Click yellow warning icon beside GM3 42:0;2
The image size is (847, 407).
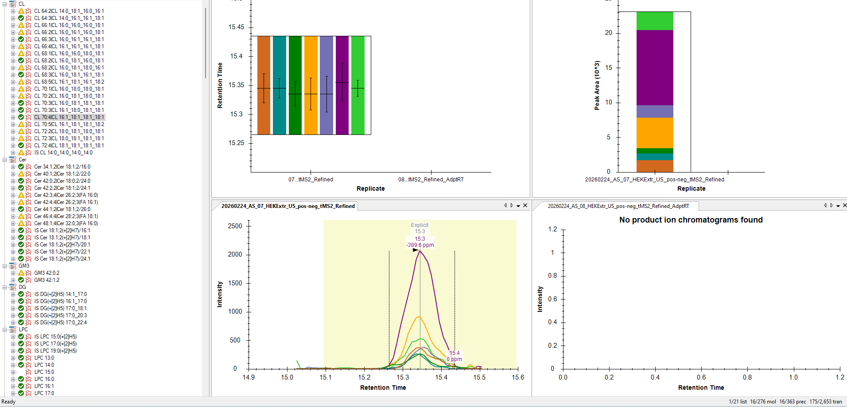(21, 273)
